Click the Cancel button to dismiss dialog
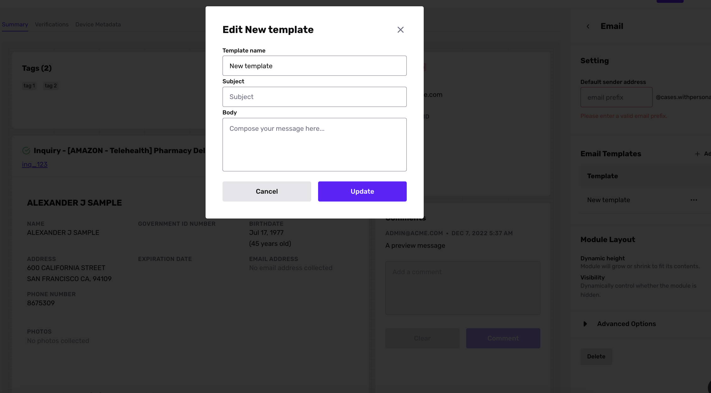Screen dimensions: 711x393 point(267,191)
